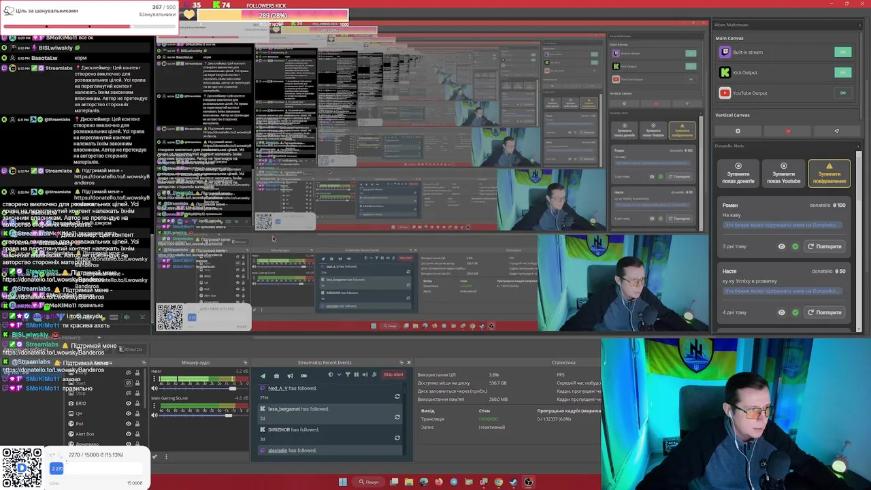Pause the alert queue in Recent Events
Screen dimensions: 871x490
pos(357,374)
